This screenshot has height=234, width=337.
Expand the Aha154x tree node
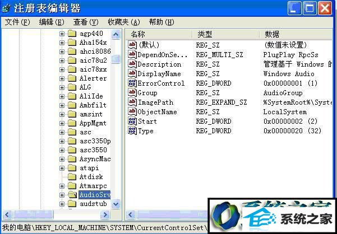point(62,43)
